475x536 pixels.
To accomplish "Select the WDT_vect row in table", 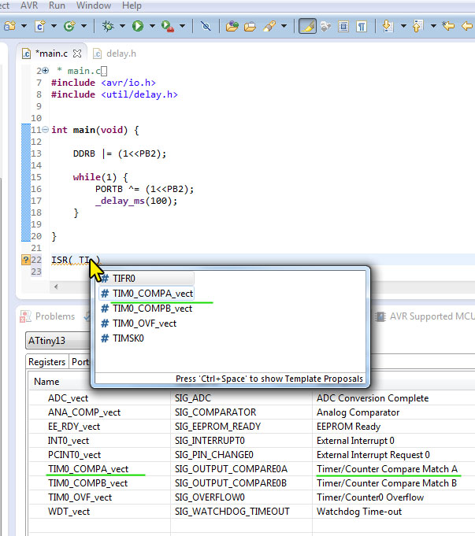I will [69, 512].
